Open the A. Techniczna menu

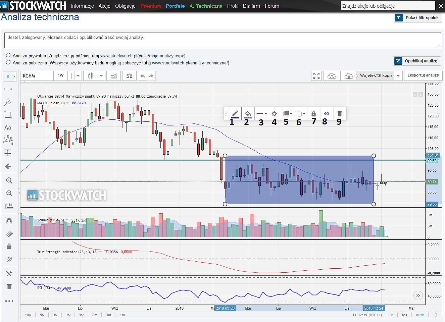[206, 6]
